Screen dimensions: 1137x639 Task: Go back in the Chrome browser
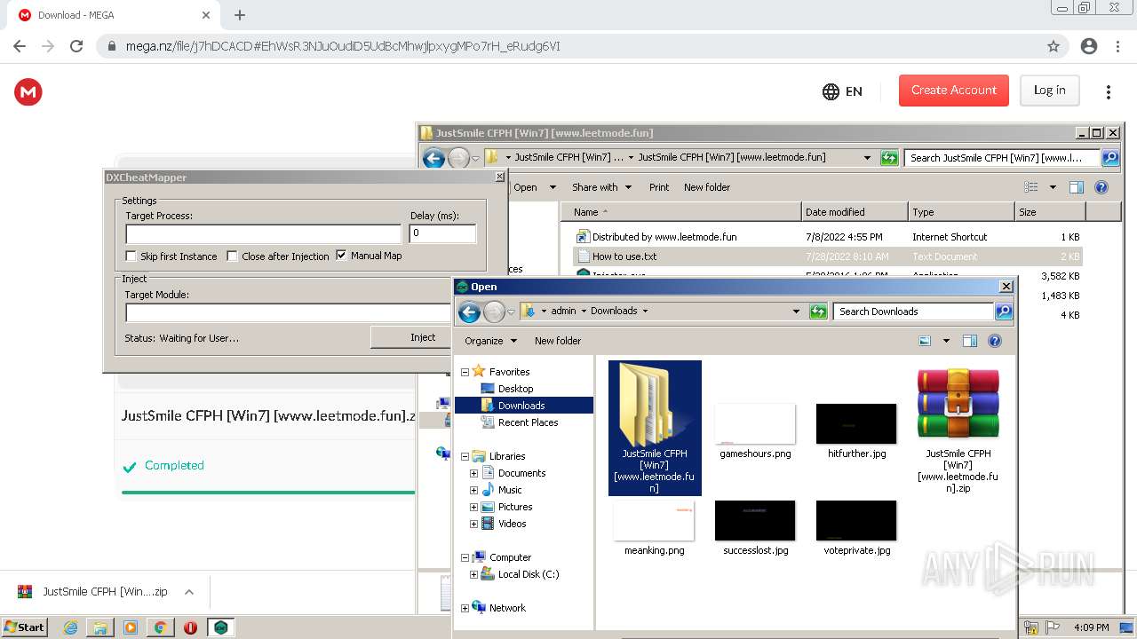click(x=20, y=46)
